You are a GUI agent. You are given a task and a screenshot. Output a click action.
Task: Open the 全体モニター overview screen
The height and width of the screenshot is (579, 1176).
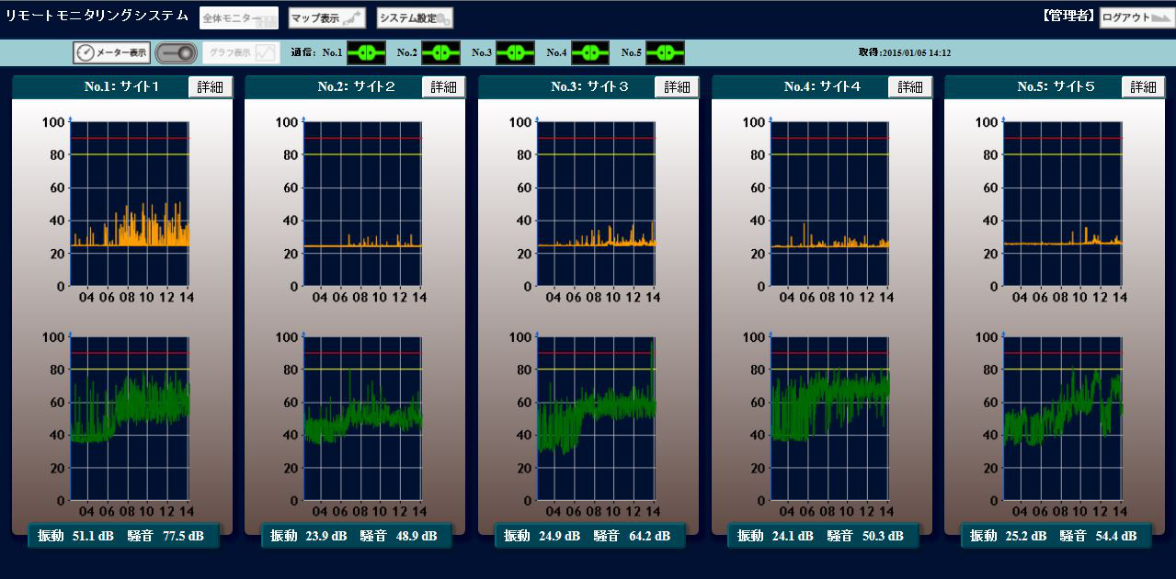coord(239,18)
